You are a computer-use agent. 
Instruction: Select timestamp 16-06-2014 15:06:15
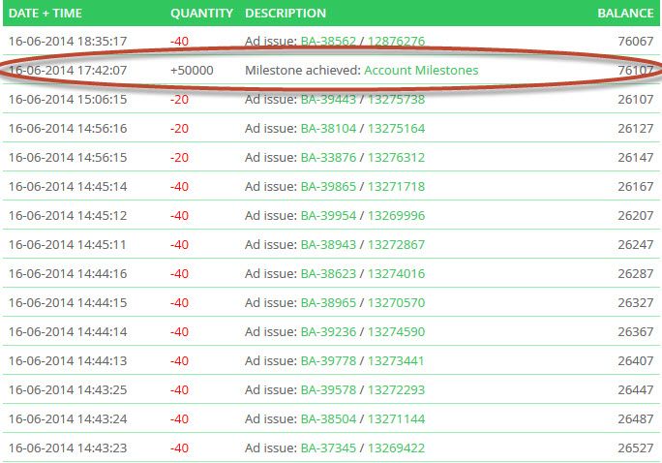[x=68, y=99]
